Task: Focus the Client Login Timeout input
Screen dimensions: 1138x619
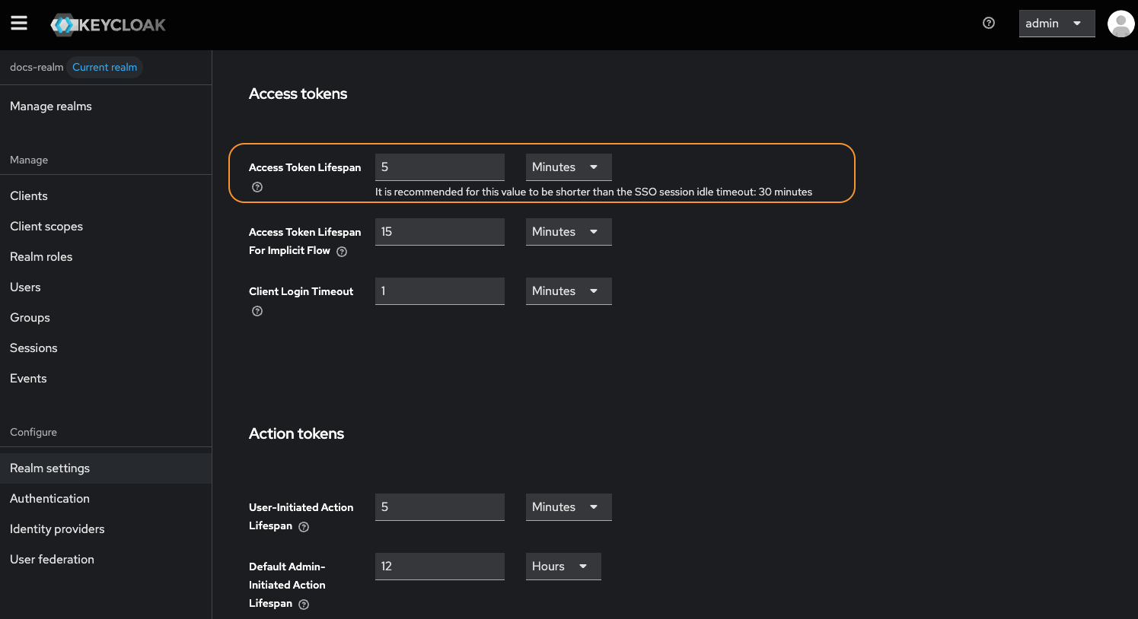Action: pyautogui.click(x=439, y=291)
